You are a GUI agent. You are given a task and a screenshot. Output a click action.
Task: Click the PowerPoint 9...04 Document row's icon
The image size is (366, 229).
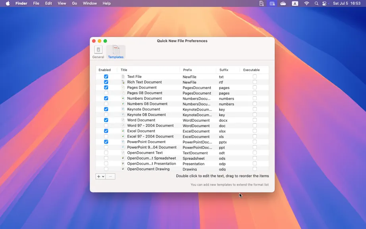pyautogui.click(x=123, y=147)
